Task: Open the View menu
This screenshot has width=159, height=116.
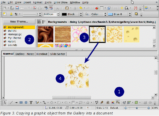Action: 18,2
